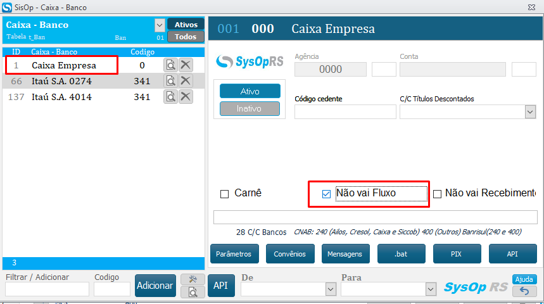Open details icon for Itaú S.A. 0274
This screenshot has width=544, height=304.
(170, 80)
